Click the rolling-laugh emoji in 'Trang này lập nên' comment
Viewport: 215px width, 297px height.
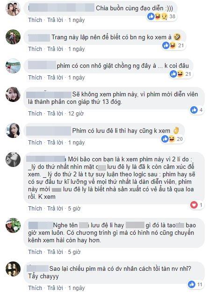(177, 37)
